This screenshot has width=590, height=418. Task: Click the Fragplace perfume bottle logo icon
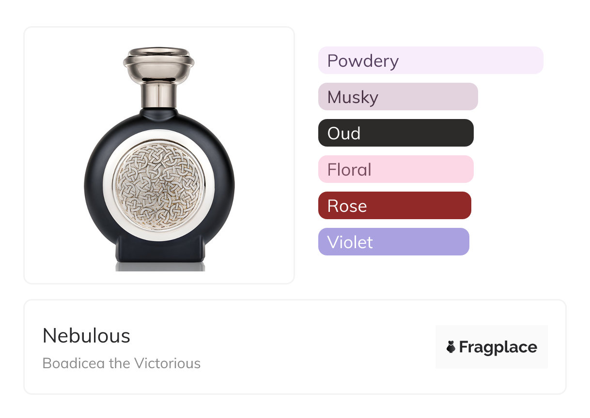tap(451, 347)
